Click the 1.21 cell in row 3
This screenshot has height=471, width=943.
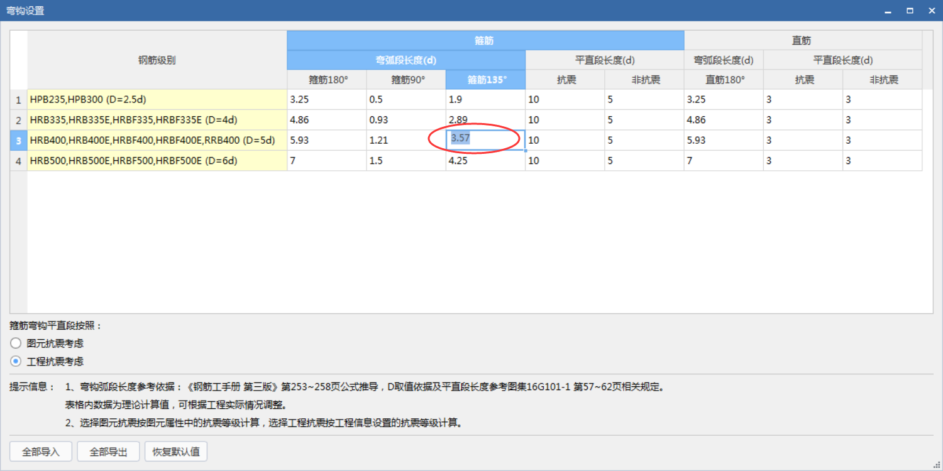(x=406, y=140)
